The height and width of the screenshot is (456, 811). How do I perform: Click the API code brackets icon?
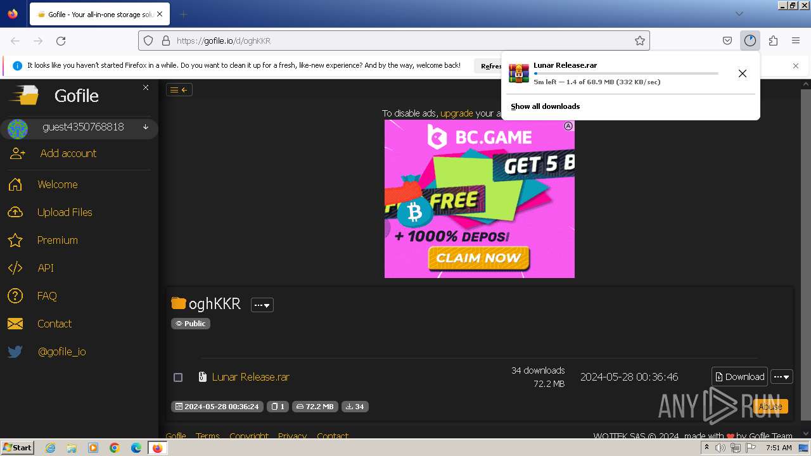coord(15,268)
